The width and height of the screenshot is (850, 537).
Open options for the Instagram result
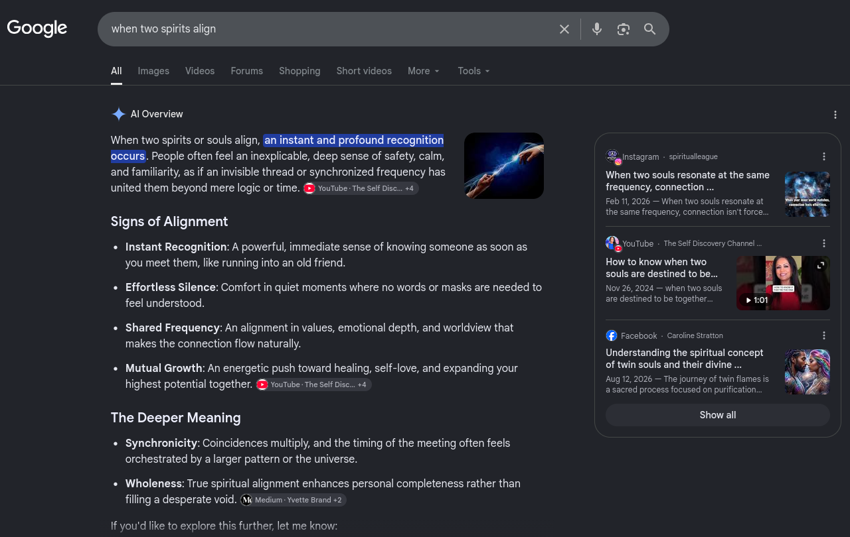(824, 156)
